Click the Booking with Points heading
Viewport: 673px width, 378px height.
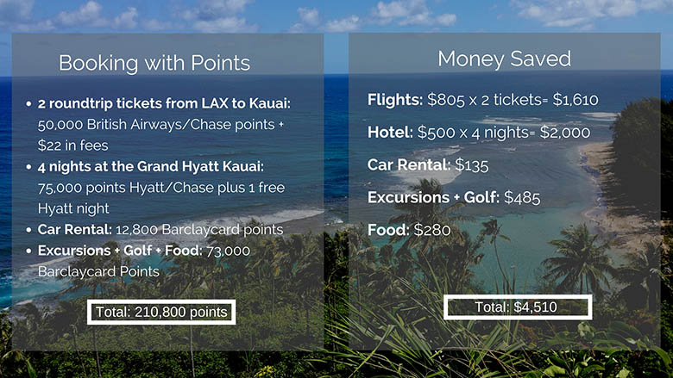pos(154,64)
